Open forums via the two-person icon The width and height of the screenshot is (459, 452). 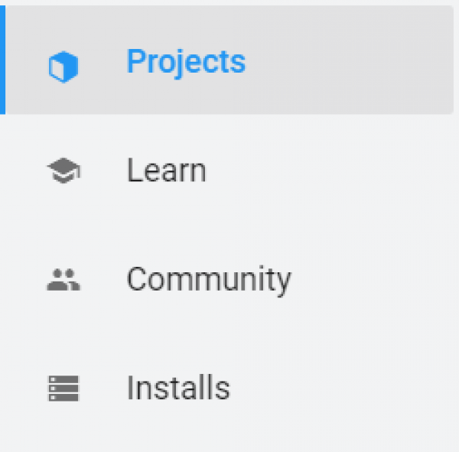[x=63, y=281]
